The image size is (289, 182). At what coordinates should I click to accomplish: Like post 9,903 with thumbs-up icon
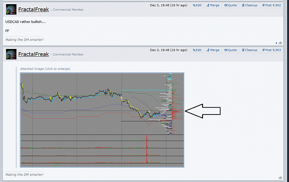click(x=280, y=177)
